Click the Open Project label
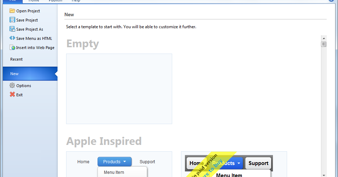 click(x=28, y=11)
